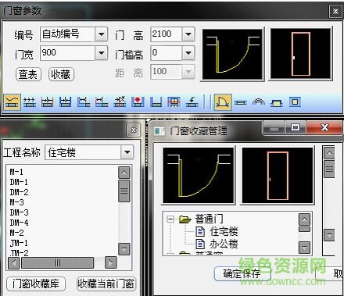Screen dimensions: 344x296
Task: Select DM-4 in the door list
Action: 19,223
